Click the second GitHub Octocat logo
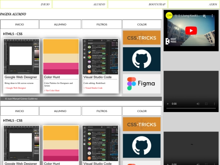The width and height of the screenshot is (220, 165). (142, 146)
